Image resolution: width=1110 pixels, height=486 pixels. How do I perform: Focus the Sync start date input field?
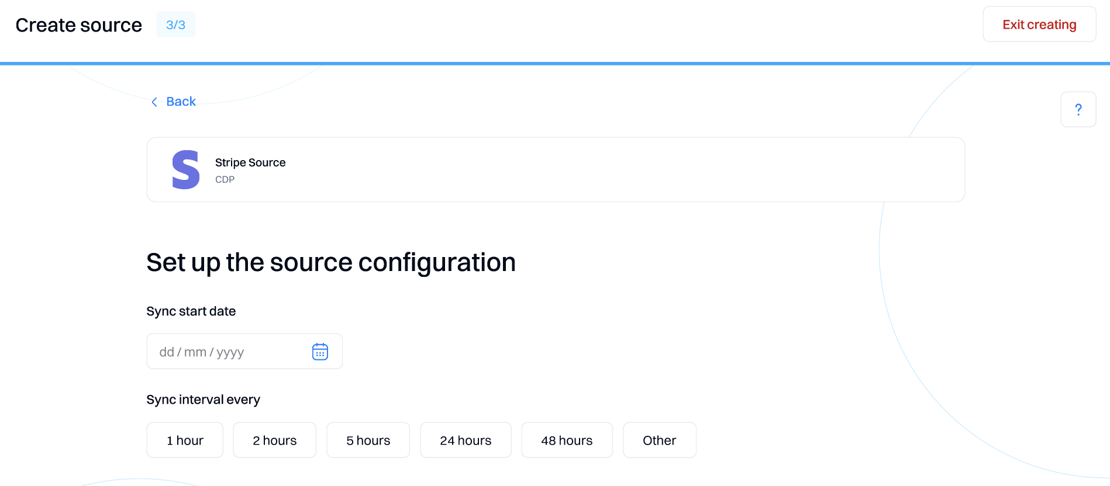[244, 352]
